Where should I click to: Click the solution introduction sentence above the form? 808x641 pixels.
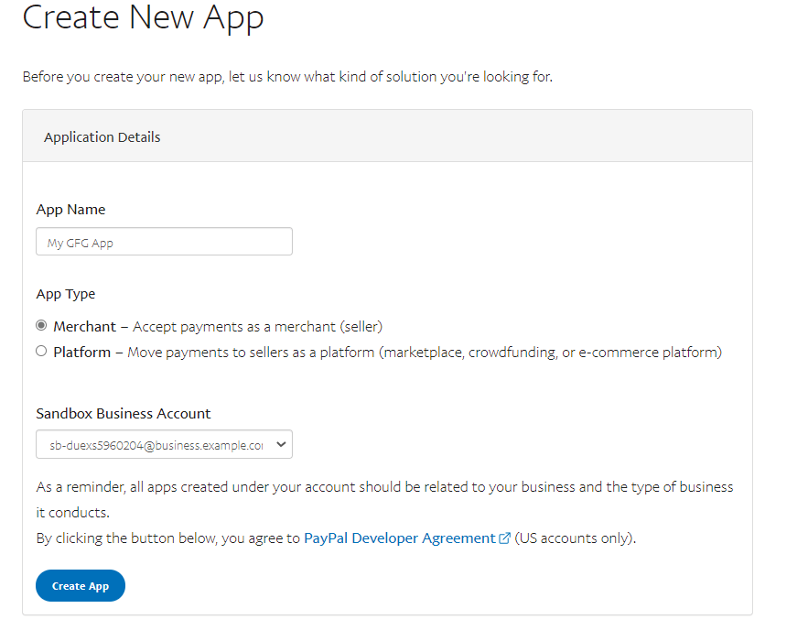tap(287, 76)
